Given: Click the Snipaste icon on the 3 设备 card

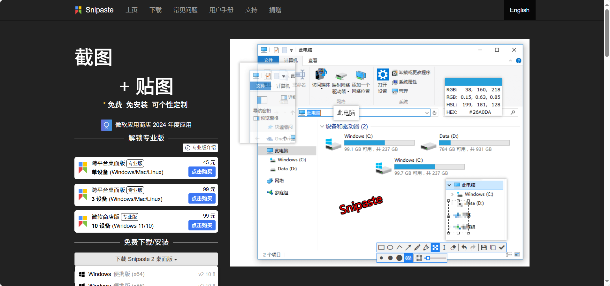Looking at the screenshot, I should 83,195.
